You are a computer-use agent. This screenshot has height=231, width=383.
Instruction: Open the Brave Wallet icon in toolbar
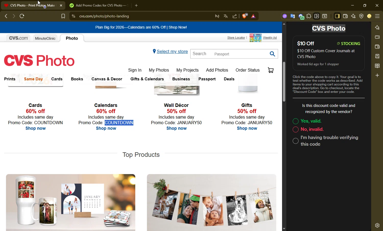coord(345,16)
